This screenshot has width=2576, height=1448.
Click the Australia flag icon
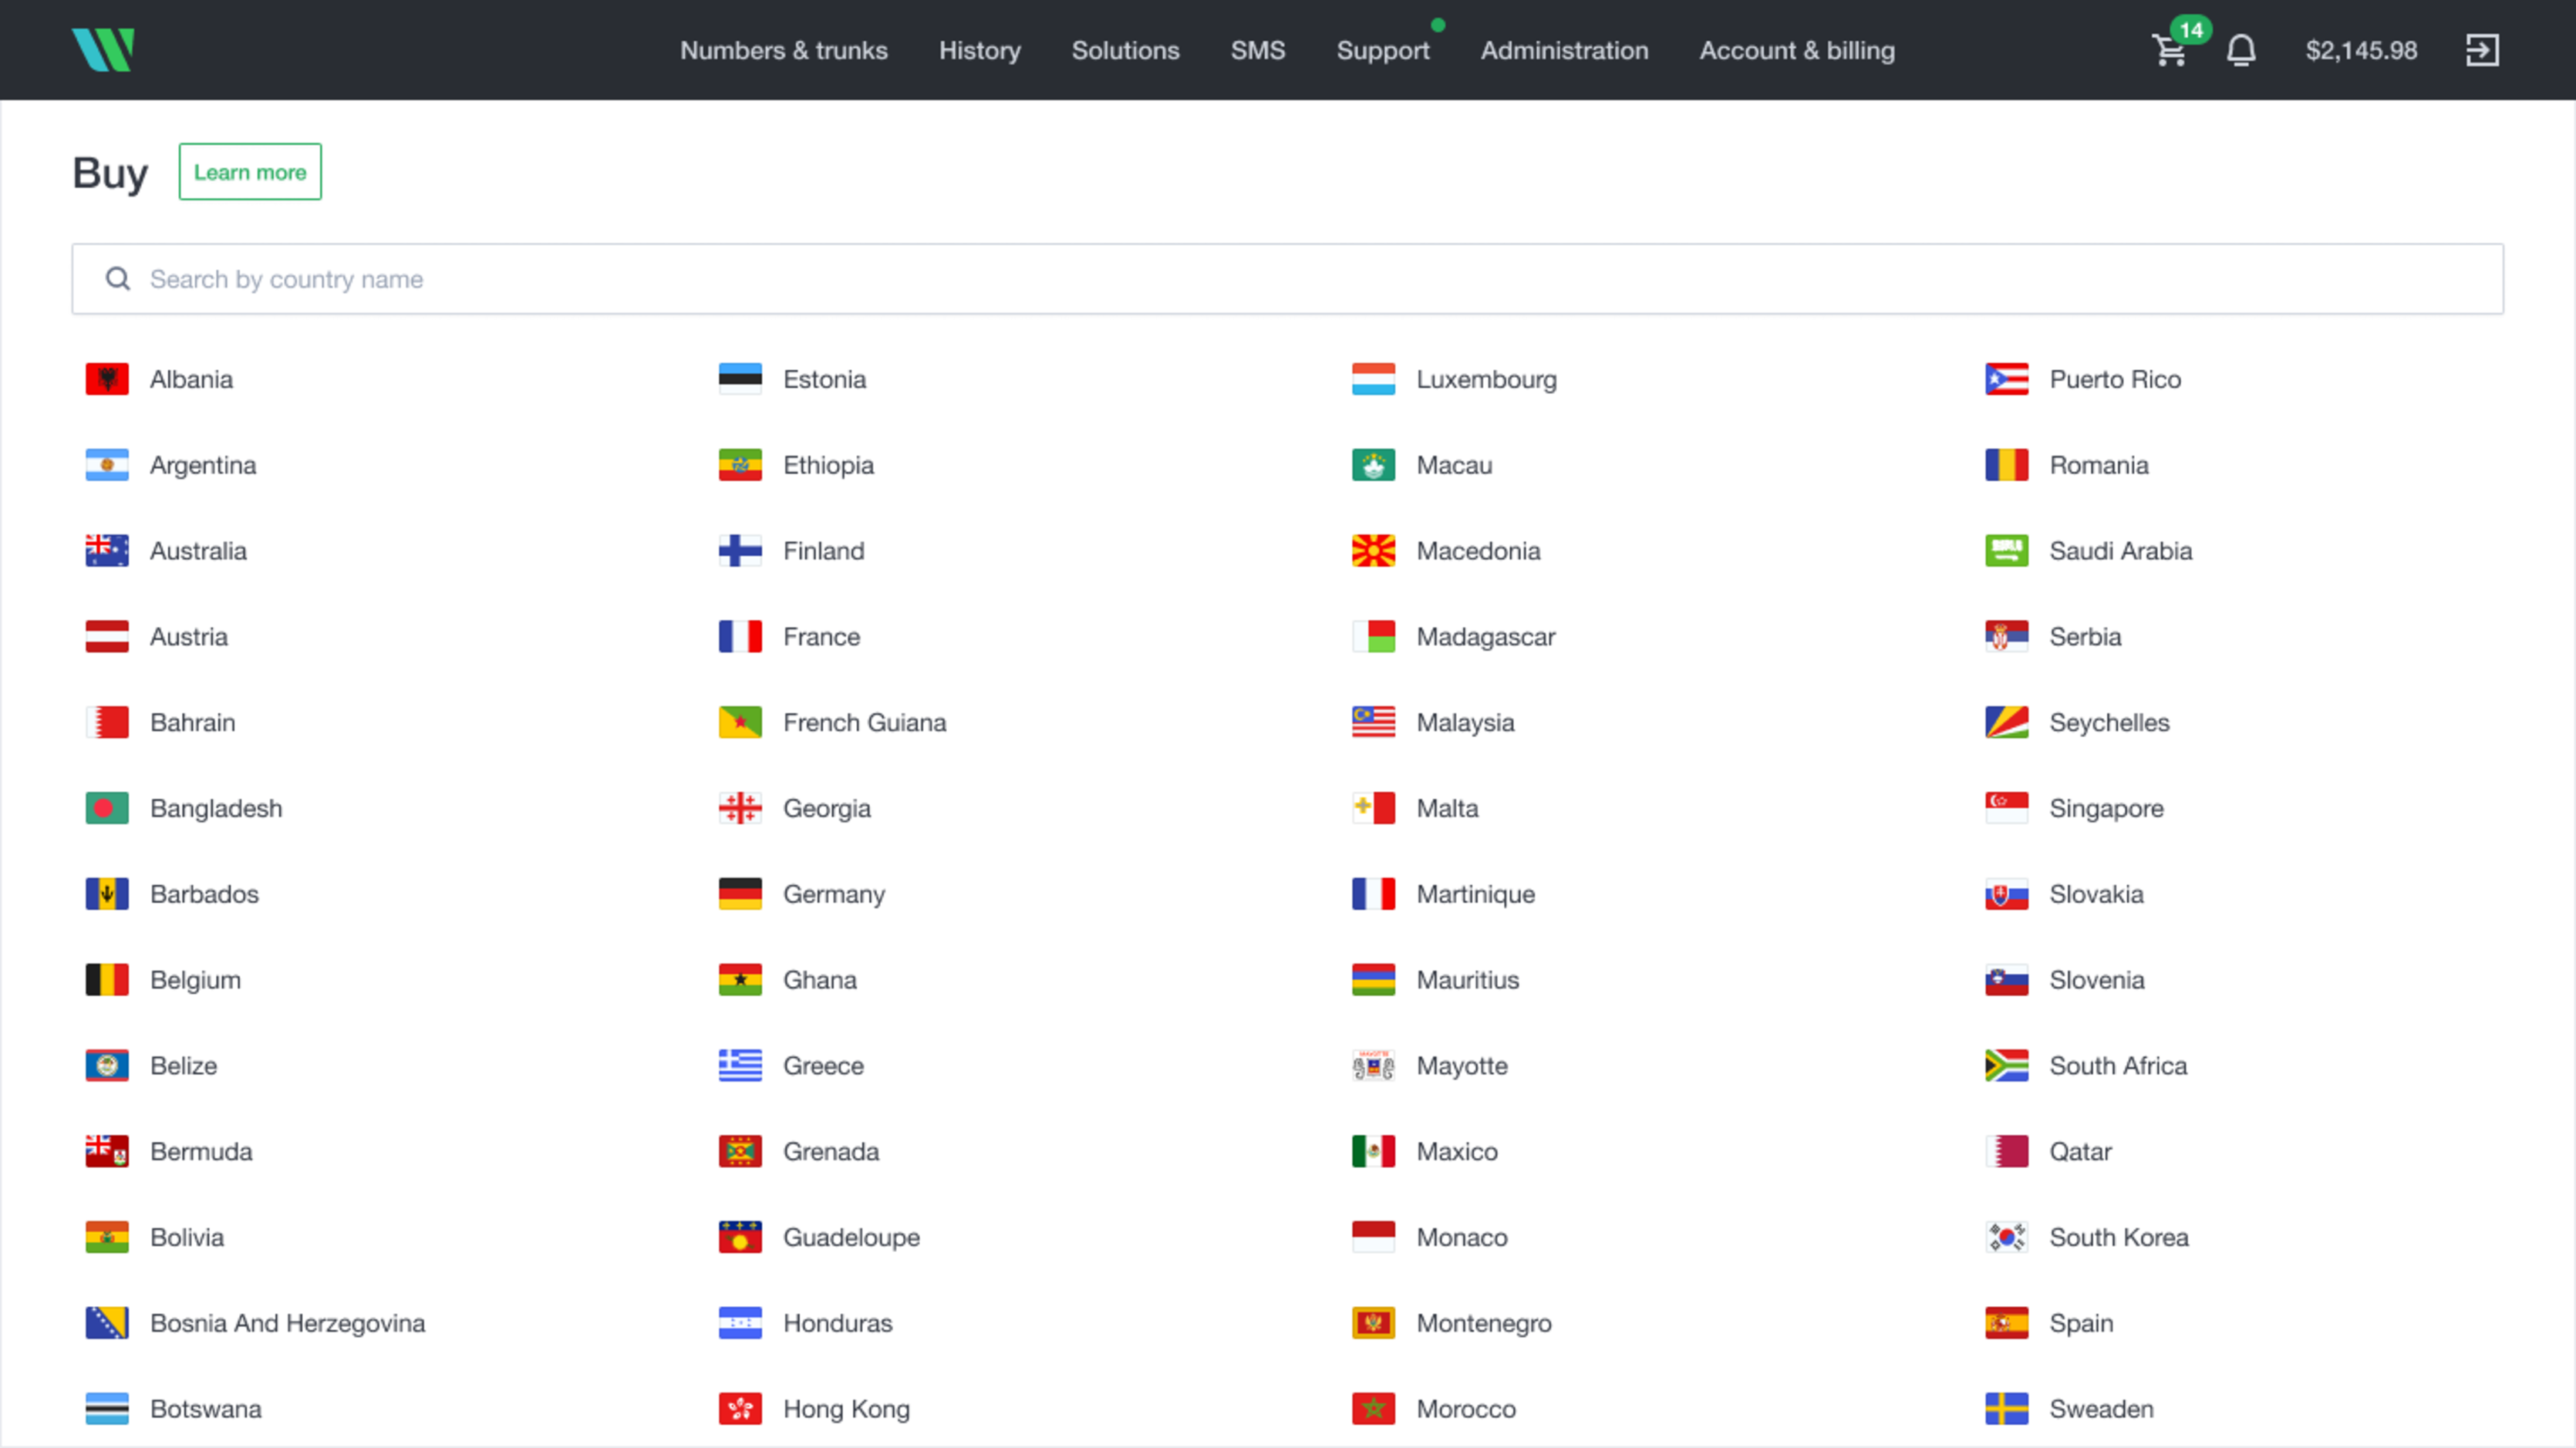(x=107, y=551)
